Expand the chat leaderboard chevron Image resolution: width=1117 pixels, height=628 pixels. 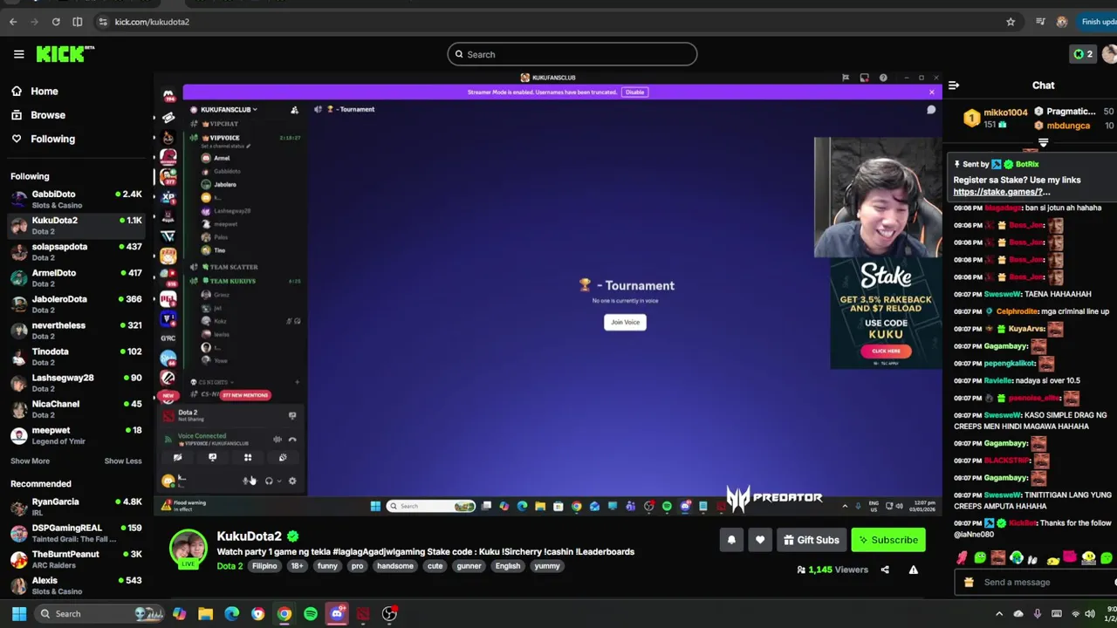1043,143
